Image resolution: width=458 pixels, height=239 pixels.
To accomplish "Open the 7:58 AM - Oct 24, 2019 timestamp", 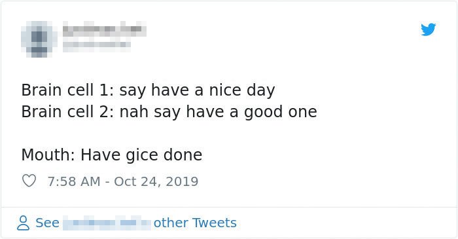I will [x=123, y=181].
